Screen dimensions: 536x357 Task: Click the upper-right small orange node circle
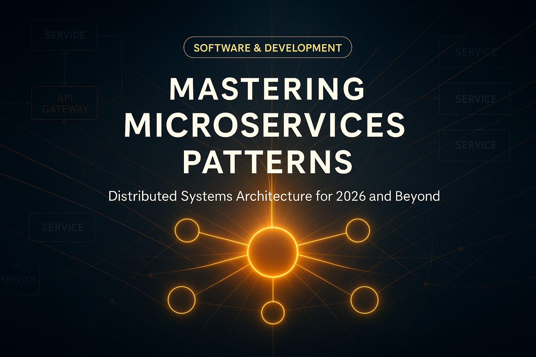[358, 230]
